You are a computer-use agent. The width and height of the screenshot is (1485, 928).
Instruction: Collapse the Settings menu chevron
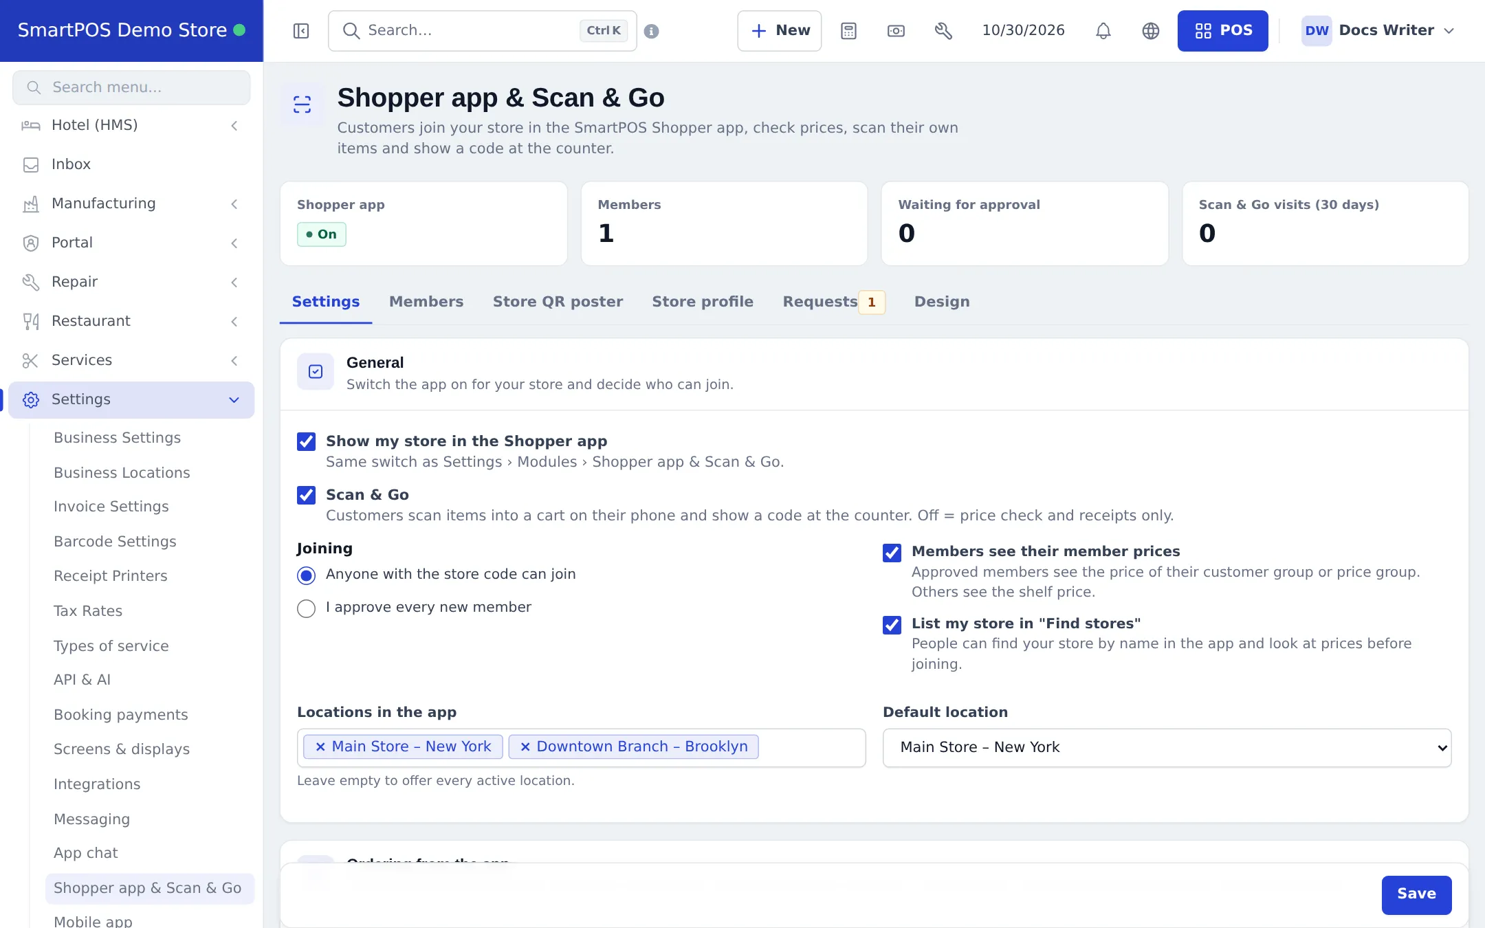tap(234, 399)
